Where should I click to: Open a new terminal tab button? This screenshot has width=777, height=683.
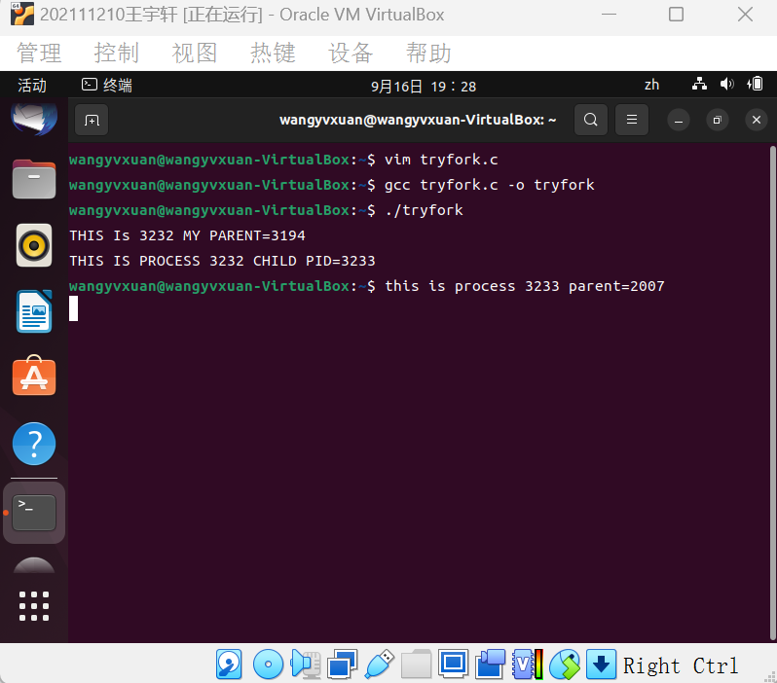(92, 120)
